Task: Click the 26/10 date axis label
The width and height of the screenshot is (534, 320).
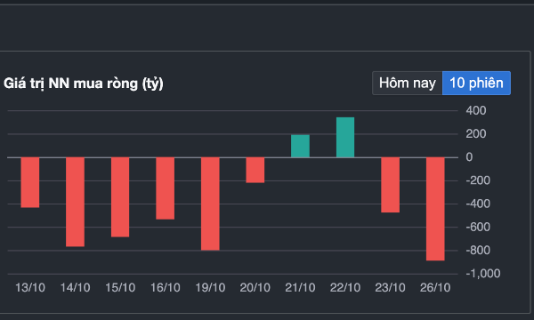Action: [435, 288]
